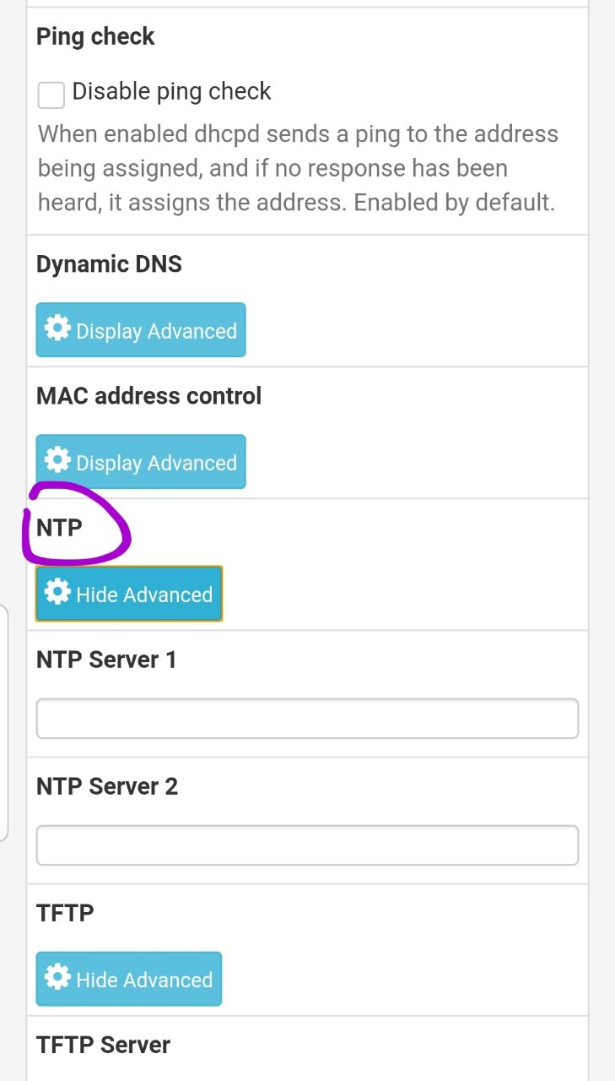This screenshot has width=615, height=1081.
Task: Click the MAC address control heading
Action: [x=148, y=396]
